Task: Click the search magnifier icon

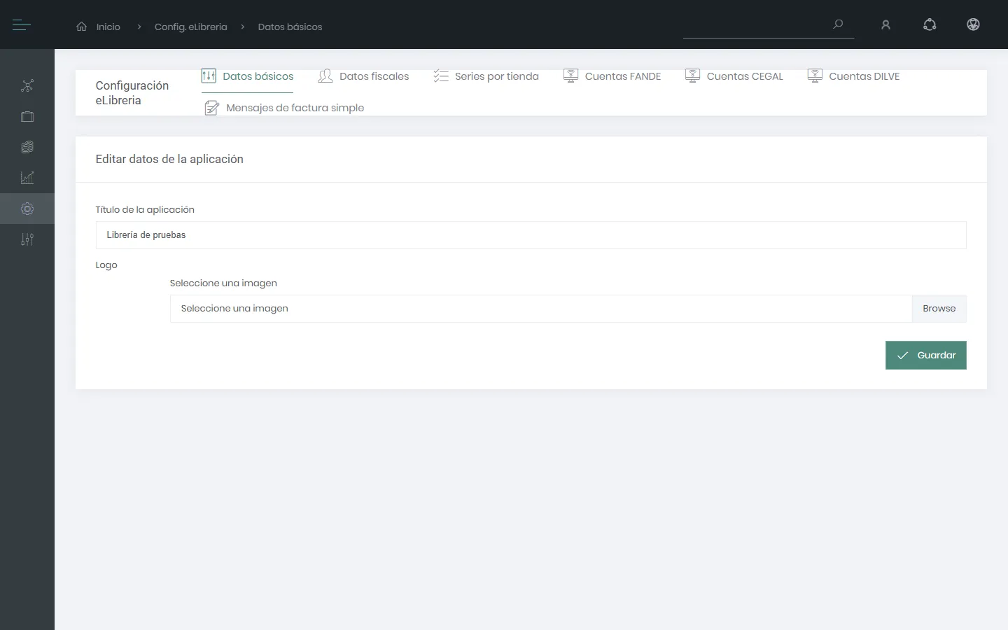Action: tap(838, 24)
